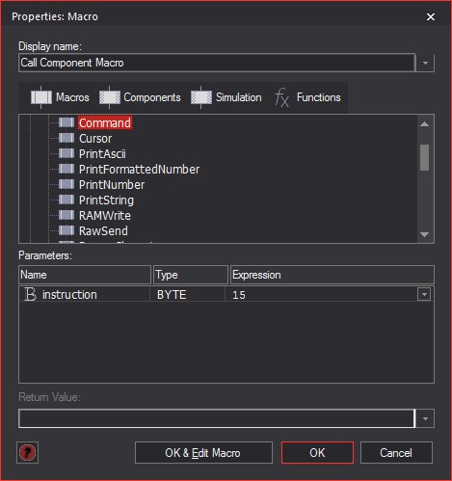Viewport: 452px width, 481px height.
Task: Click the PrintString macro icon
Action: point(66,200)
